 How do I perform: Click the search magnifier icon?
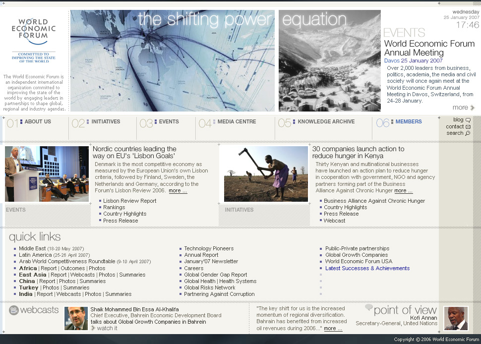point(468,133)
